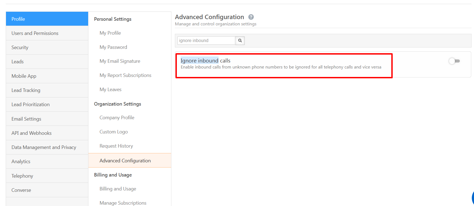The height and width of the screenshot is (206, 474).
Task: Select the Profile category tab
Action: pos(18,19)
